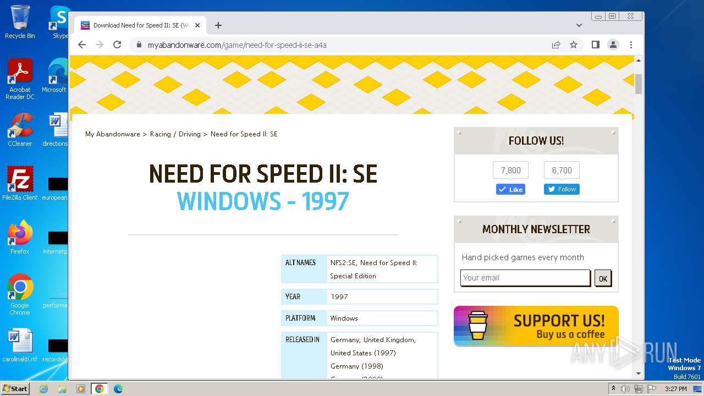
Task: Open the Chrome three-dot menu
Action: tap(631, 45)
